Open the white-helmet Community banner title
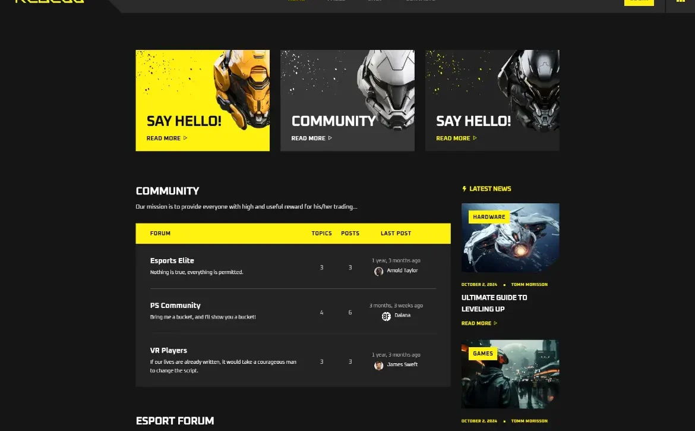 [x=334, y=121]
